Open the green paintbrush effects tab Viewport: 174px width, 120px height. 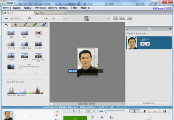coord(34,25)
